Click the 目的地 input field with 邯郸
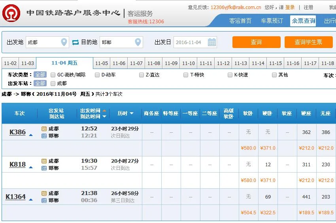Screen dimensions: 336x223 click(x=121, y=42)
